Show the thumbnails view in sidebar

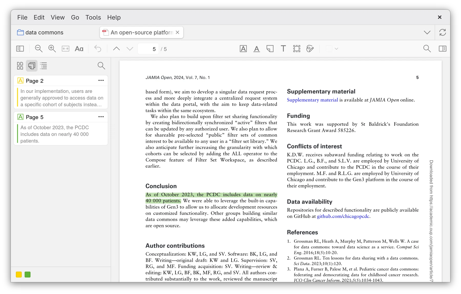[x=20, y=66]
